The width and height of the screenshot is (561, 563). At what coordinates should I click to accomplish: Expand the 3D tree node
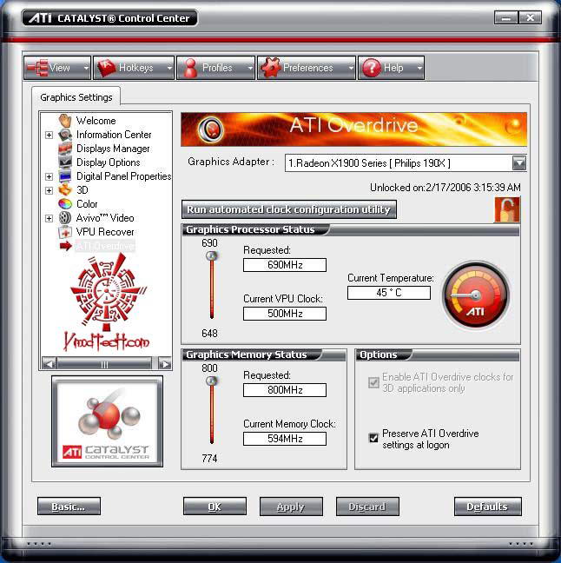[x=49, y=190]
